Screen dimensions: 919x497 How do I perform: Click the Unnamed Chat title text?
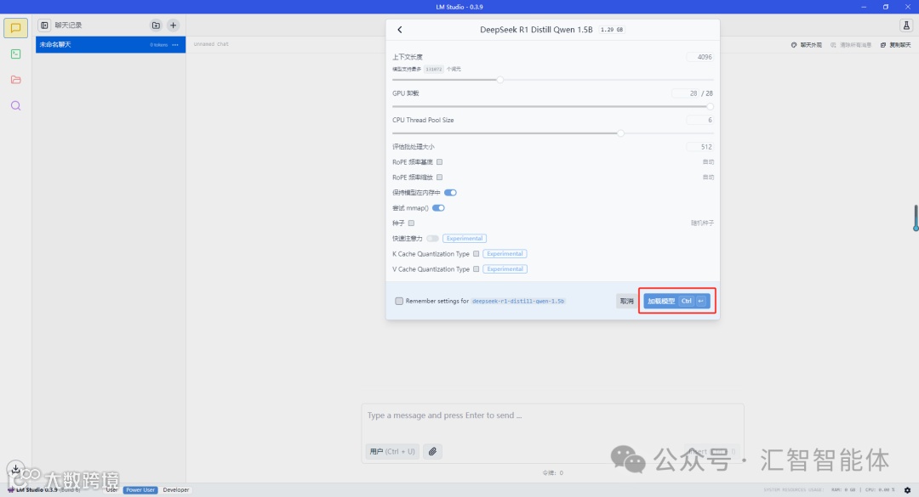coord(211,44)
